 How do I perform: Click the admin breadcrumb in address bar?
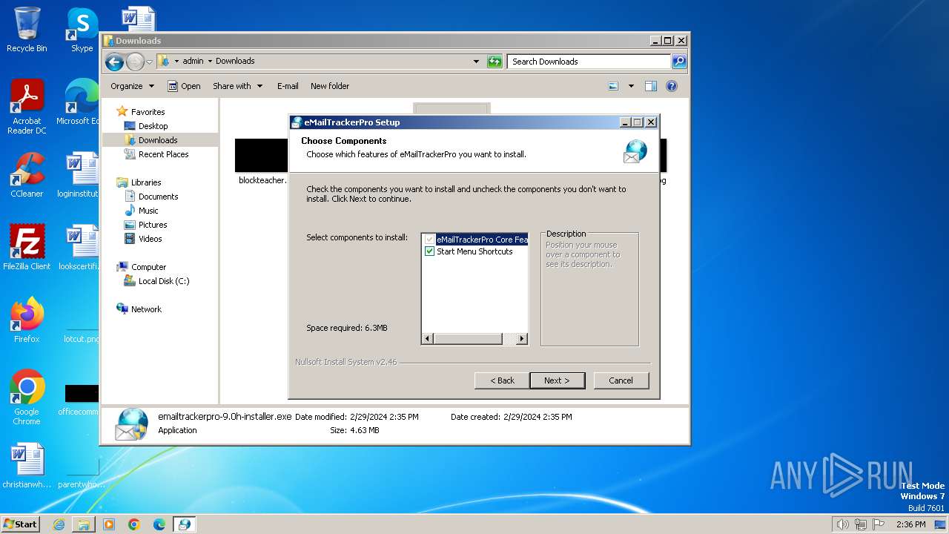[193, 62]
